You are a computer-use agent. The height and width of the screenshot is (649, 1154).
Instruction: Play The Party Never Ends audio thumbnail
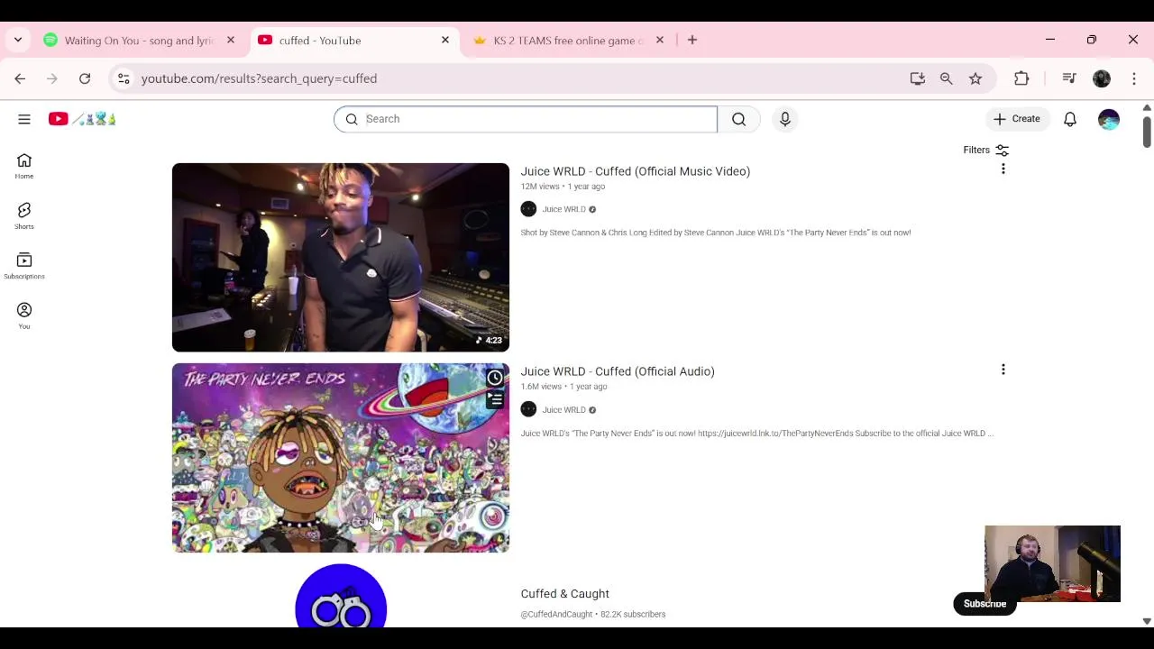click(341, 458)
